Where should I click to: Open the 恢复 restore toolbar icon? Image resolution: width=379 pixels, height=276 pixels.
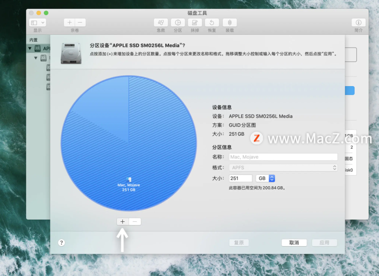(x=212, y=23)
